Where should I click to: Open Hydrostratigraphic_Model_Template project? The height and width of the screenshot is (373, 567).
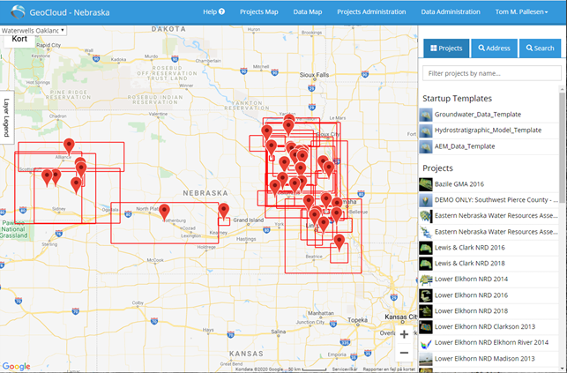(x=489, y=131)
